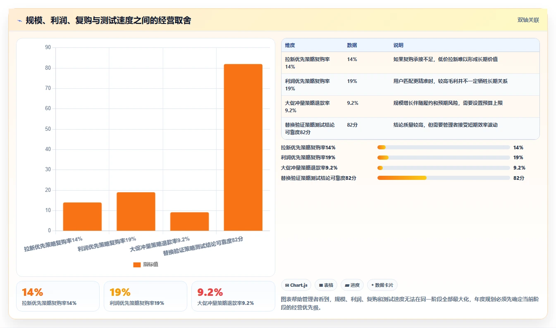
Task: Click the progress list label 利润优先策略复购率19%
Action: pos(308,158)
